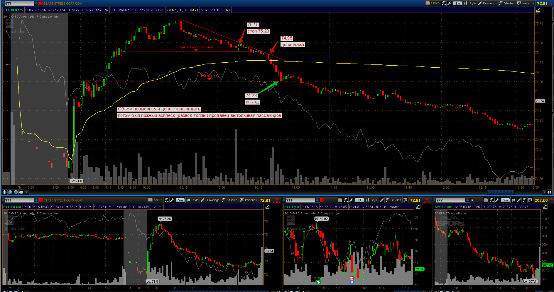Open Drawings menu in STT 5m chart
Viewport: 554px width, 292px height.
coord(210,200)
